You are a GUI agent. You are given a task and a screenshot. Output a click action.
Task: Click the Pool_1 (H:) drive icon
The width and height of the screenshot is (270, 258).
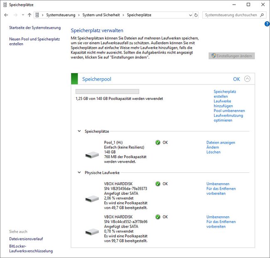(x=92, y=155)
